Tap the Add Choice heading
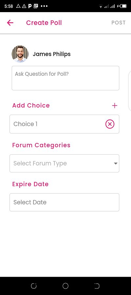The image size is (131, 295). coord(31,105)
